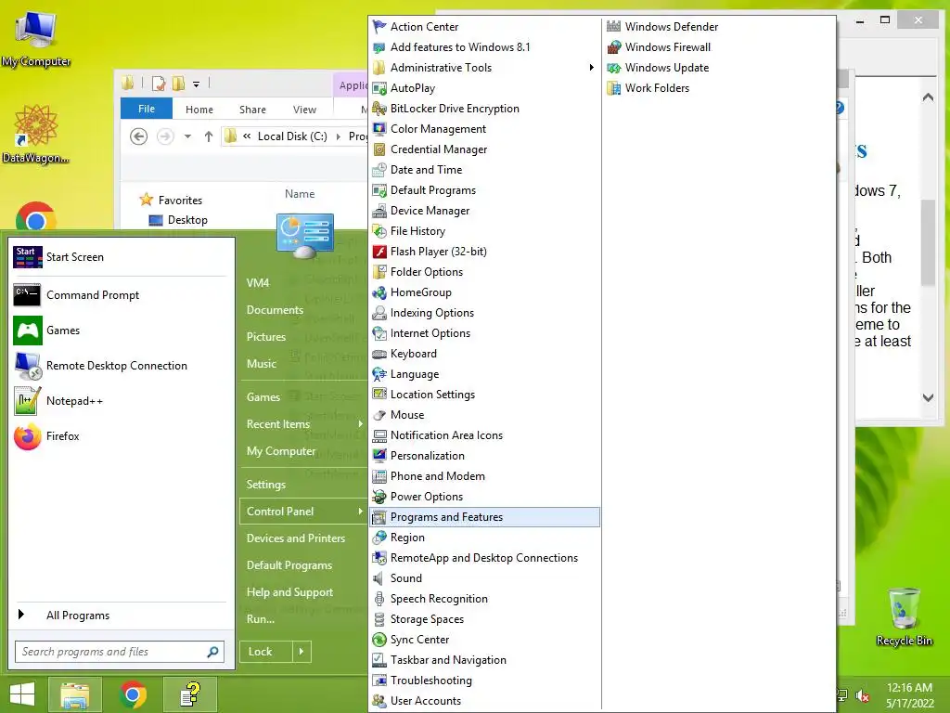The height and width of the screenshot is (713, 950).
Task: Click the Sound speaker icon
Action: 379,578
